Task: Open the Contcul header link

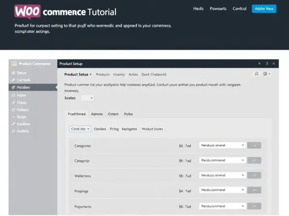Action: (x=239, y=9)
